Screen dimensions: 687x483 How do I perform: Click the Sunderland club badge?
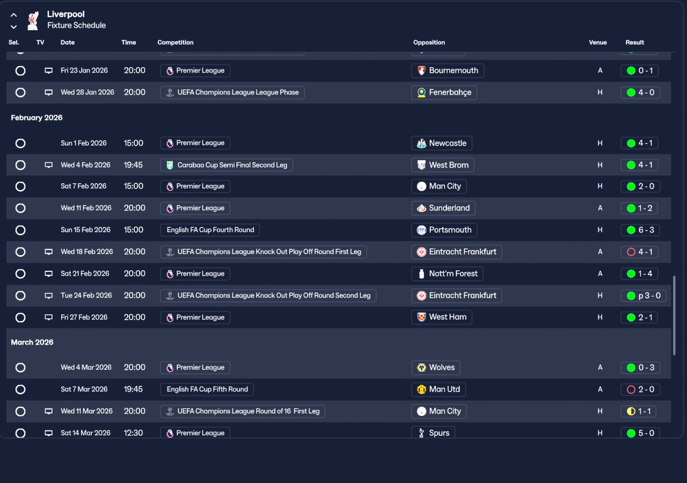click(x=421, y=208)
